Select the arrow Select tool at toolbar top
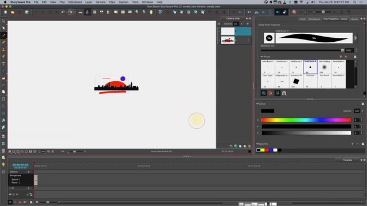This screenshot has height=206, width=367. [x=3, y=21]
